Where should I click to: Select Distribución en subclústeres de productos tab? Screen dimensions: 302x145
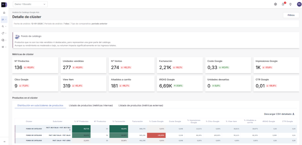(40, 105)
